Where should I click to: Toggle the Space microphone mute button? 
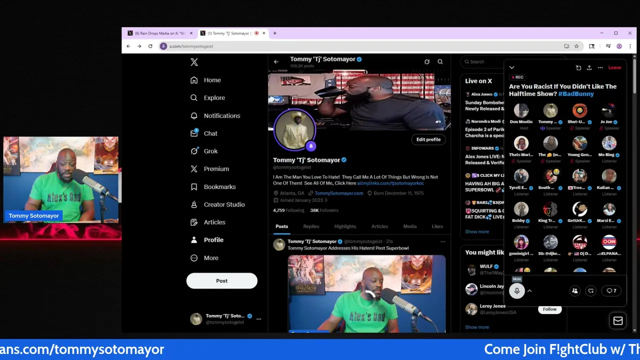pyautogui.click(x=517, y=290)
